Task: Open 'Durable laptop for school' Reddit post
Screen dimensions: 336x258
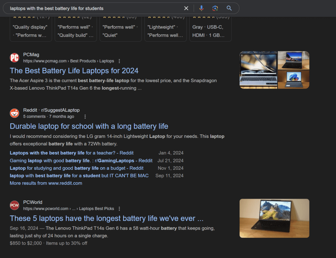Action: pyautogui.click(x=89, y=126)
